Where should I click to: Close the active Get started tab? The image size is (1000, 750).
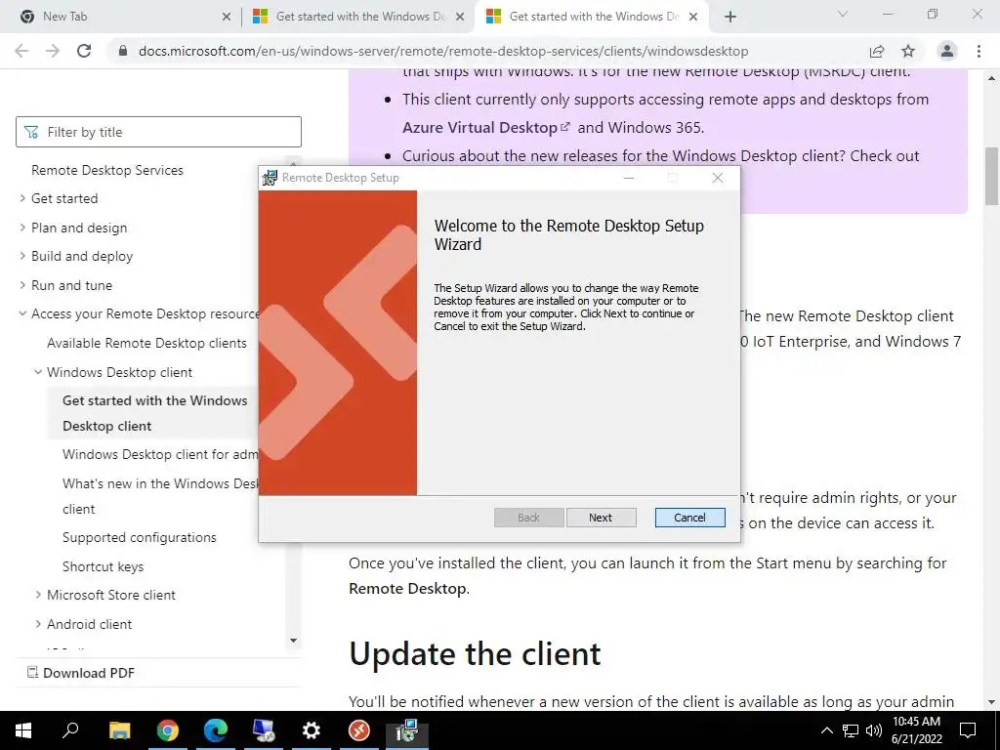[x=694, y=17]
